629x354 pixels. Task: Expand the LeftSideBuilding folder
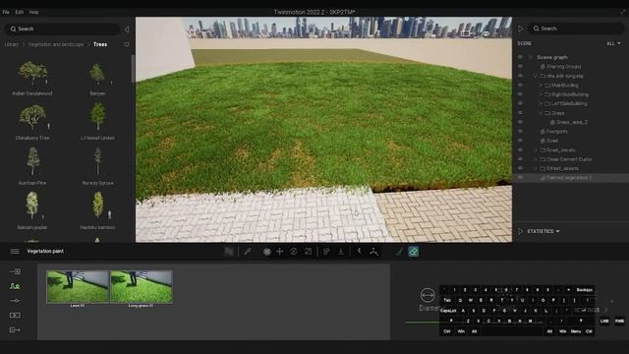541,103
